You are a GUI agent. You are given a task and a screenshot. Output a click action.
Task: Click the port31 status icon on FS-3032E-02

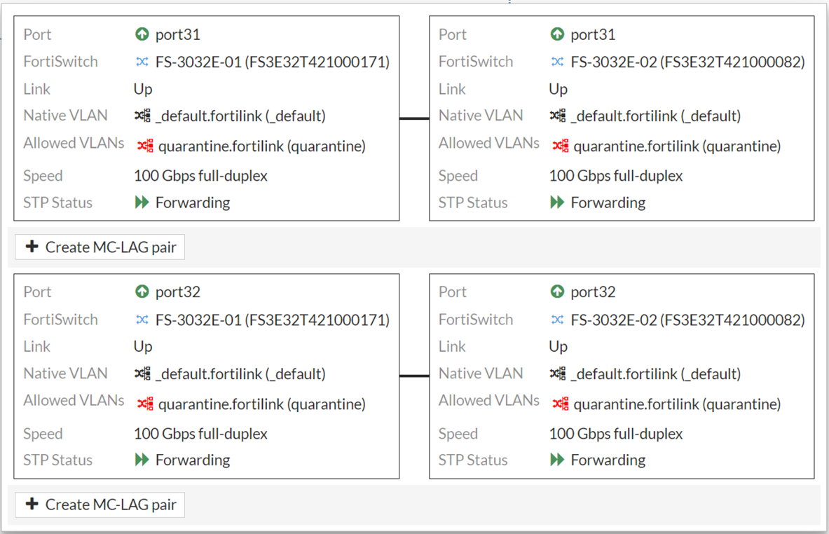[557, 34]
